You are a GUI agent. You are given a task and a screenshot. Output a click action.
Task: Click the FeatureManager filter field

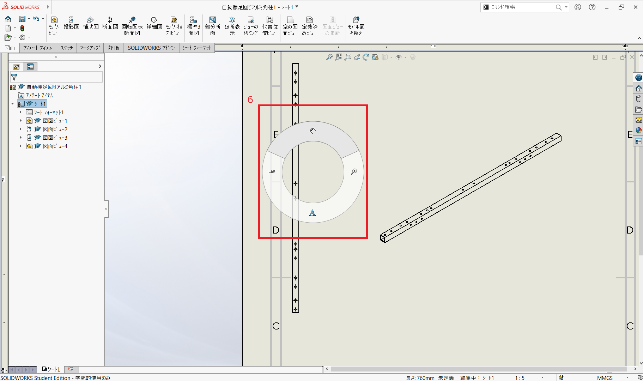point(56,77)
